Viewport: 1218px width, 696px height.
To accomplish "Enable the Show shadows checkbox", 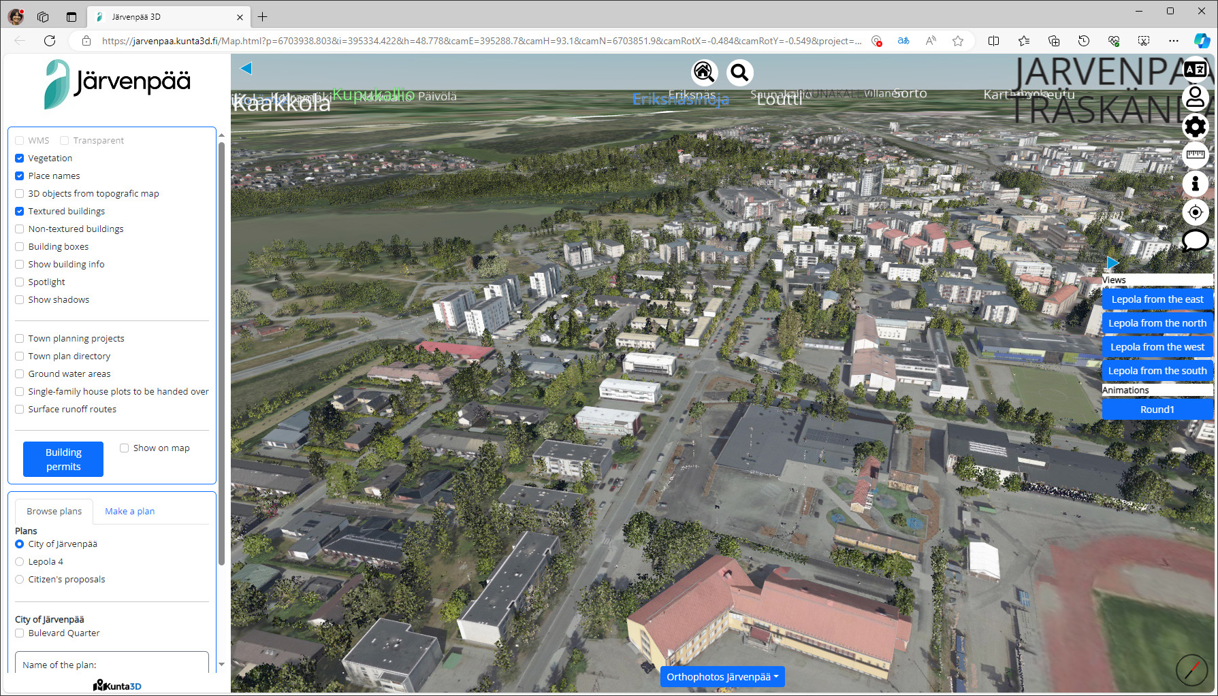I will coord(20,300).
